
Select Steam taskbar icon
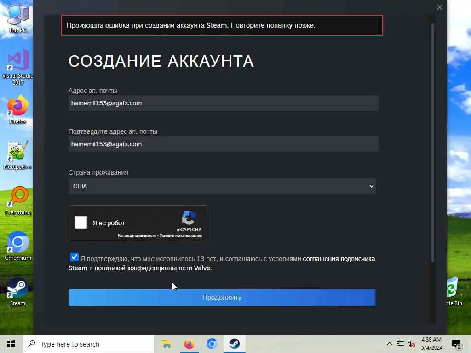234,344
